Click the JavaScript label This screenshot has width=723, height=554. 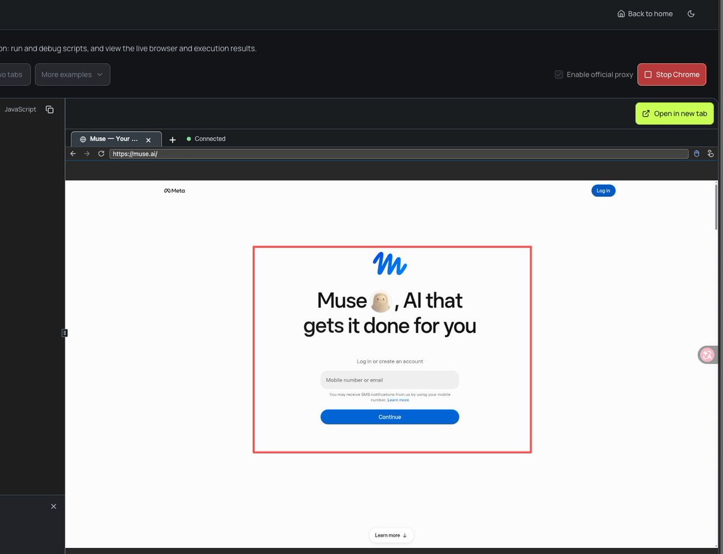click(21, 109)
